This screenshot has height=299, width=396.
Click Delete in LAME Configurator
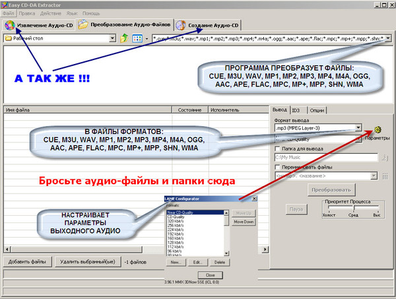click(x=220, y=263)
